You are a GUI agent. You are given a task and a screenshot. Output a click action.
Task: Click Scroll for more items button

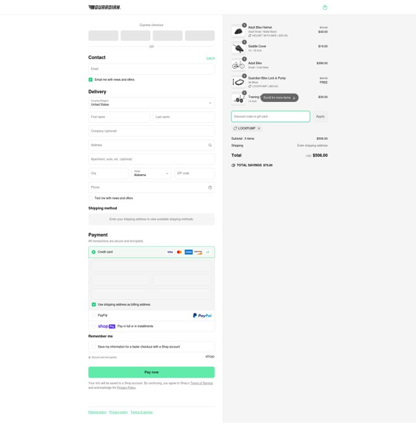click(x=279, y=97)
